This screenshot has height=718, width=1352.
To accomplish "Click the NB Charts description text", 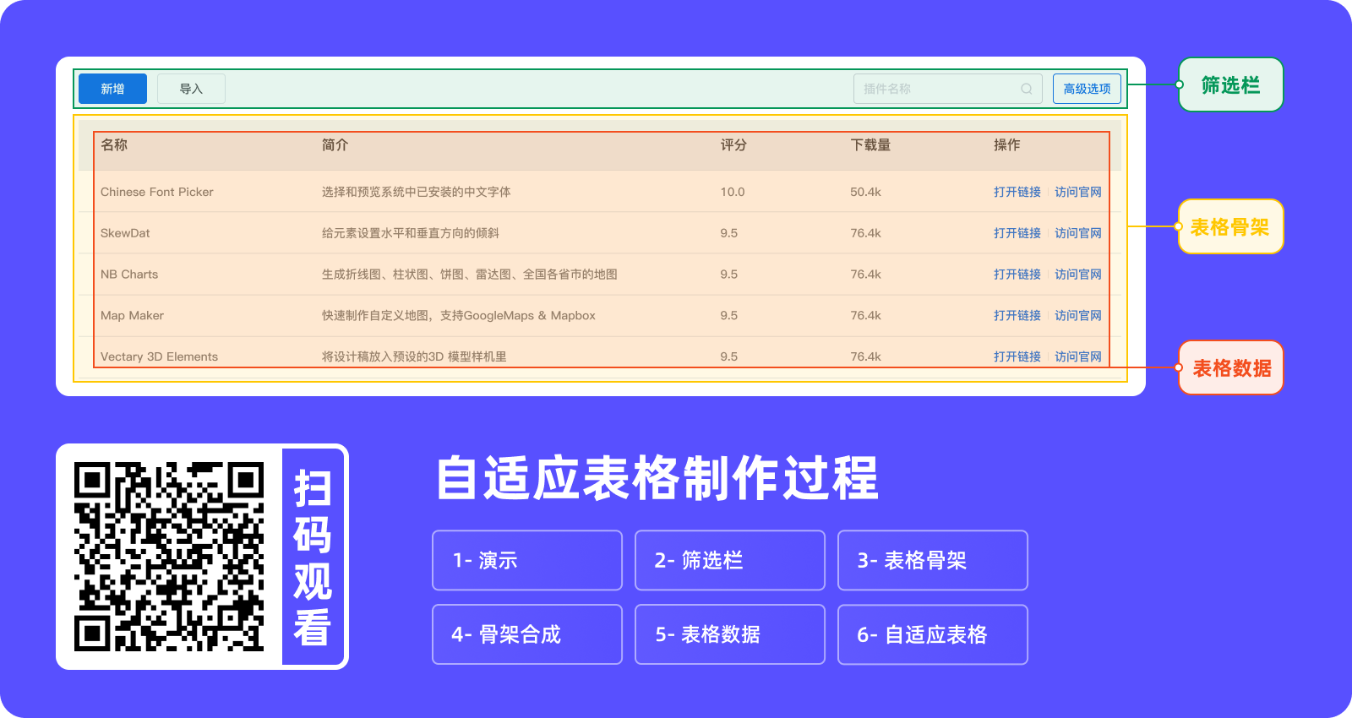I will 470,275.
